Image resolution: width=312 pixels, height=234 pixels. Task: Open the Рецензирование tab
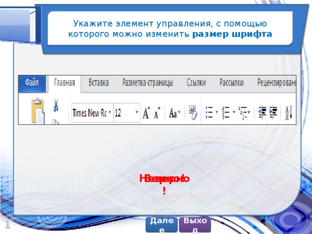pos(276,83)
